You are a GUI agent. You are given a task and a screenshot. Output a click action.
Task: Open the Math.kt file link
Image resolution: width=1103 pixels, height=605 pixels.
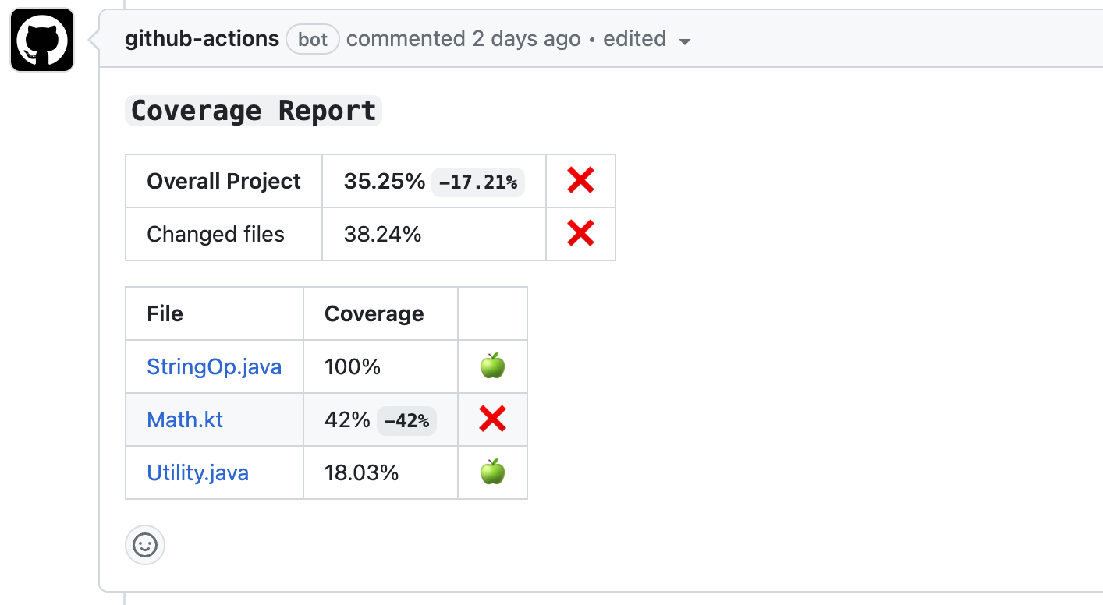185,419
